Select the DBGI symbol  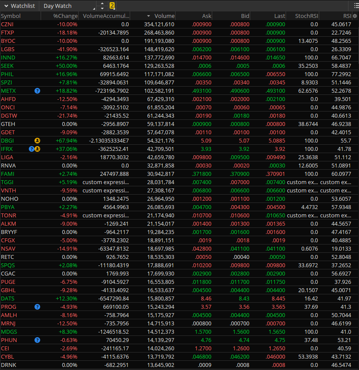[x=7, y=141]
